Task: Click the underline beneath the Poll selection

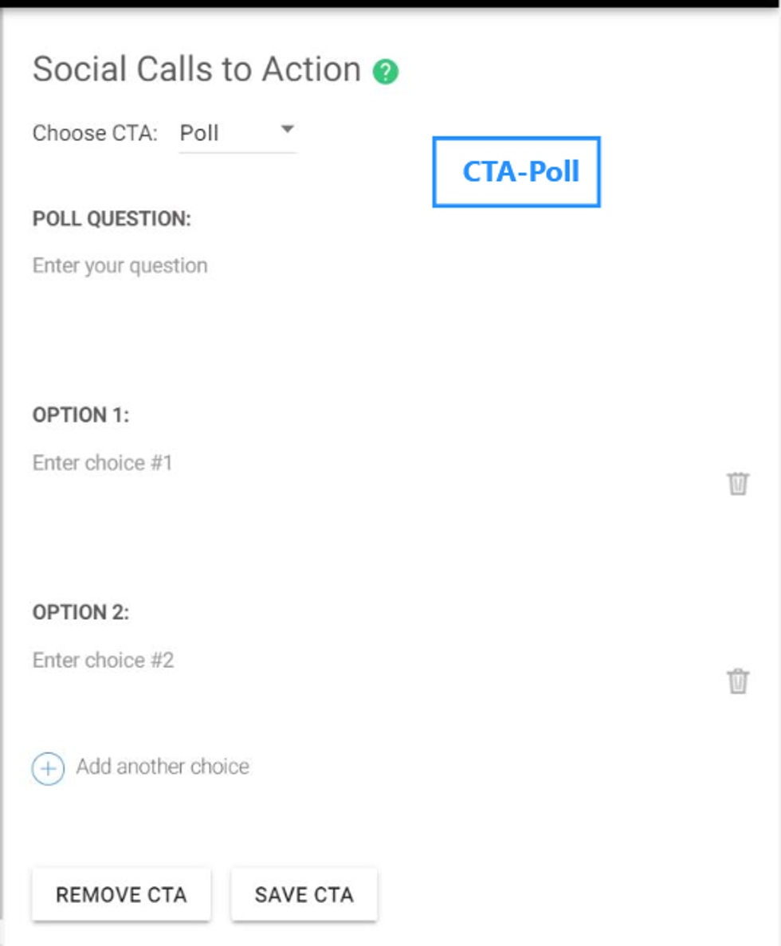Action: 237,151
